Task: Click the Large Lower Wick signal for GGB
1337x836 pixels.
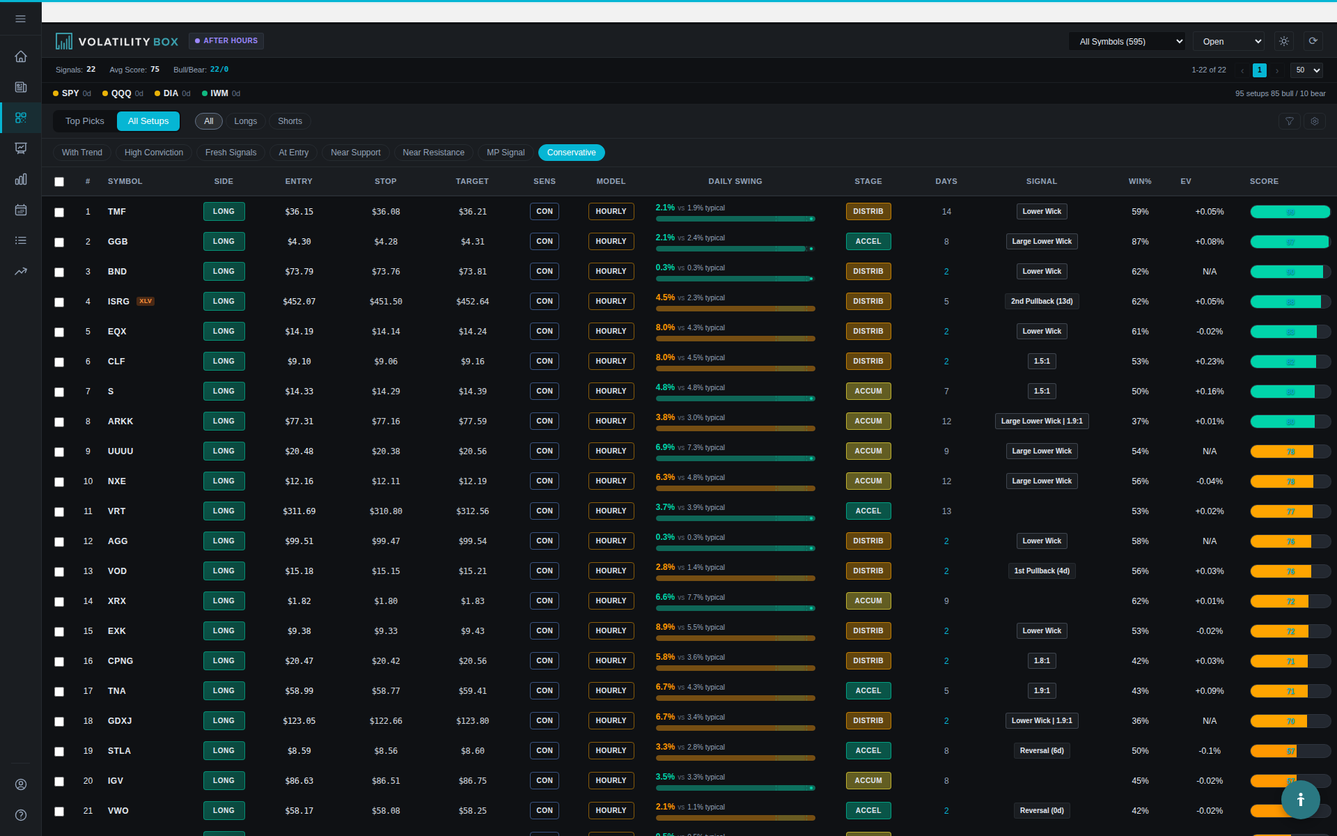Action: pyautogui.click(x=1042, y=242)
